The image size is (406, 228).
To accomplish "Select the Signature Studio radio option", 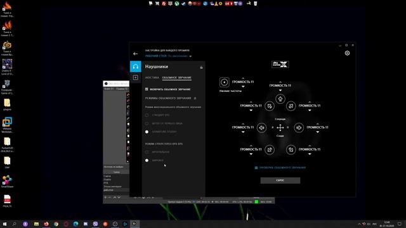I will (x=147, y=132).
